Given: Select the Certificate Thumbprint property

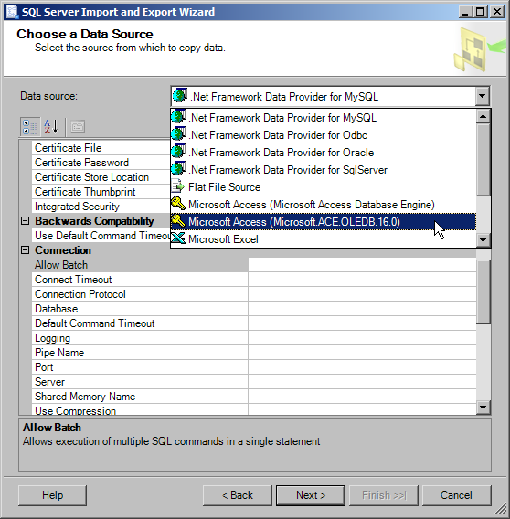Looking at the screenshot, I should pos(101,192).
